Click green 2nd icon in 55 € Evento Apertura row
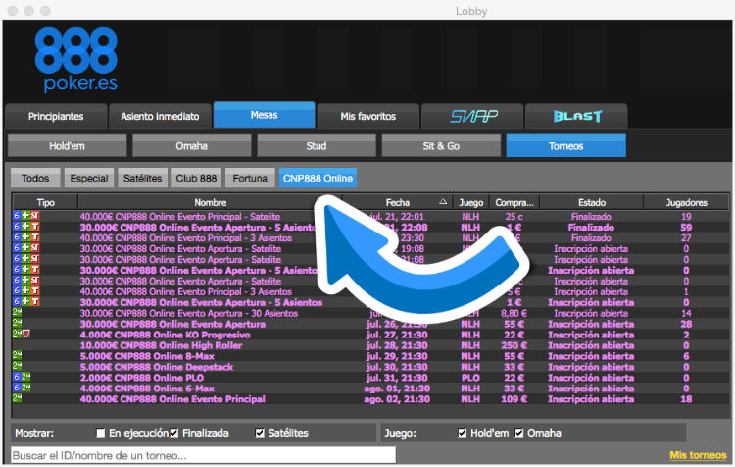Screen dimensions: 735x467 pos(17,323)
